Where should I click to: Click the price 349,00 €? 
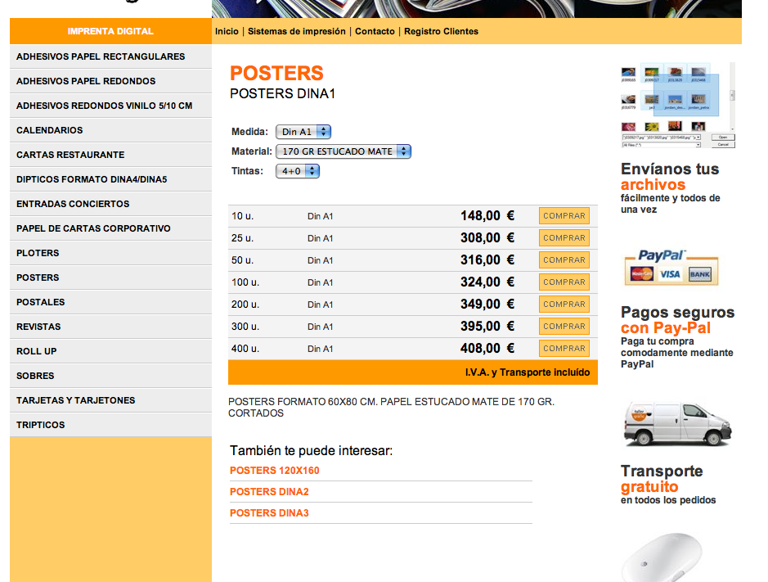pos(487,304)
